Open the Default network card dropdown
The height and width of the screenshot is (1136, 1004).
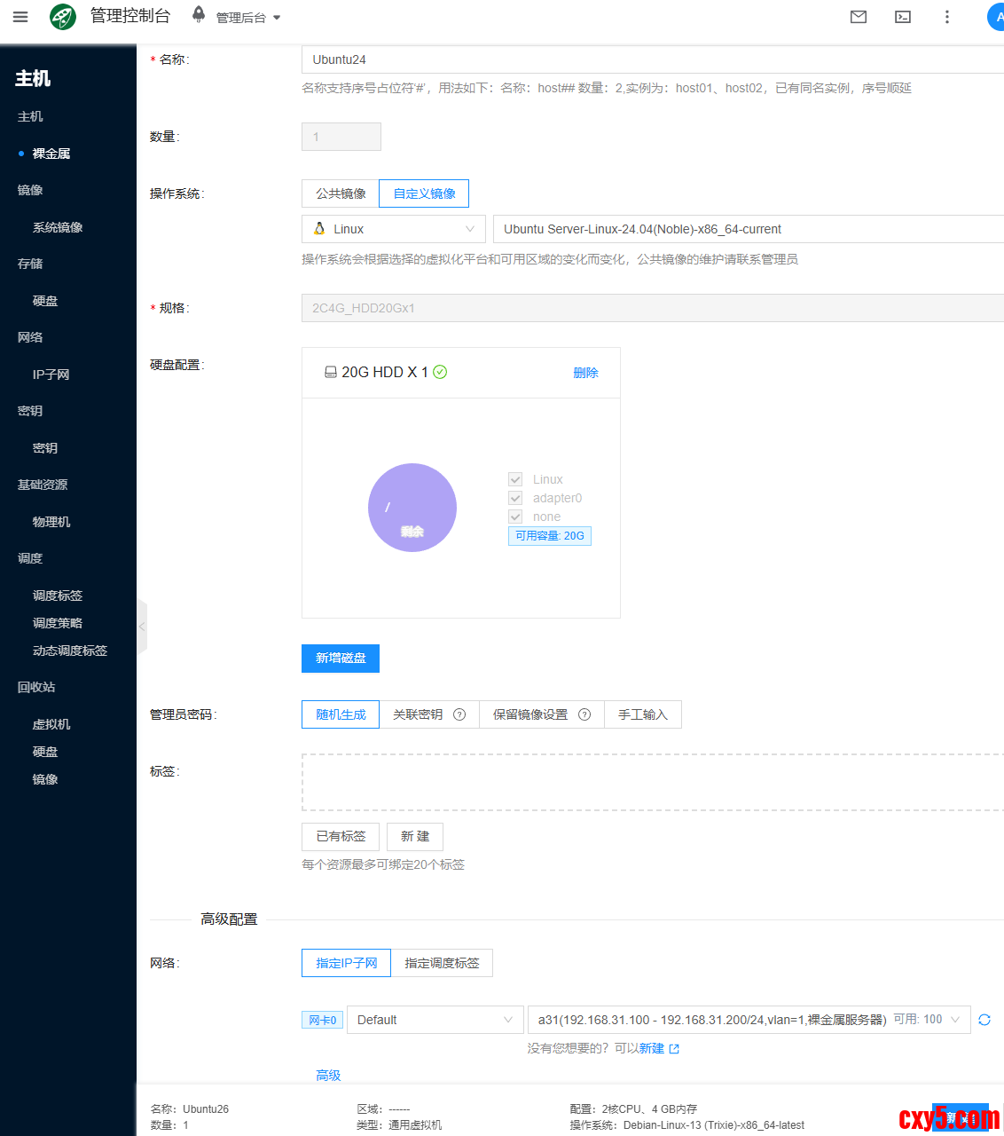(x=435, y=1020)
